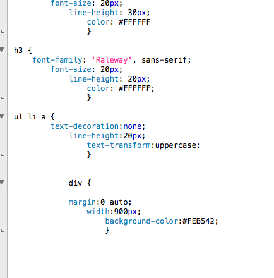The width and height of the screenshot is (274, 278).
Task: Click '#FFFFFF' color value without semicolon
Action: [134, 22]
